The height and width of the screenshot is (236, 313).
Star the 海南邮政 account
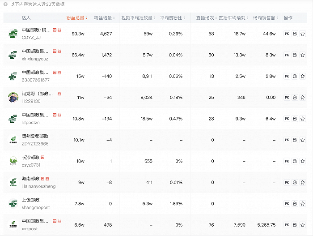tap(303, 182)
